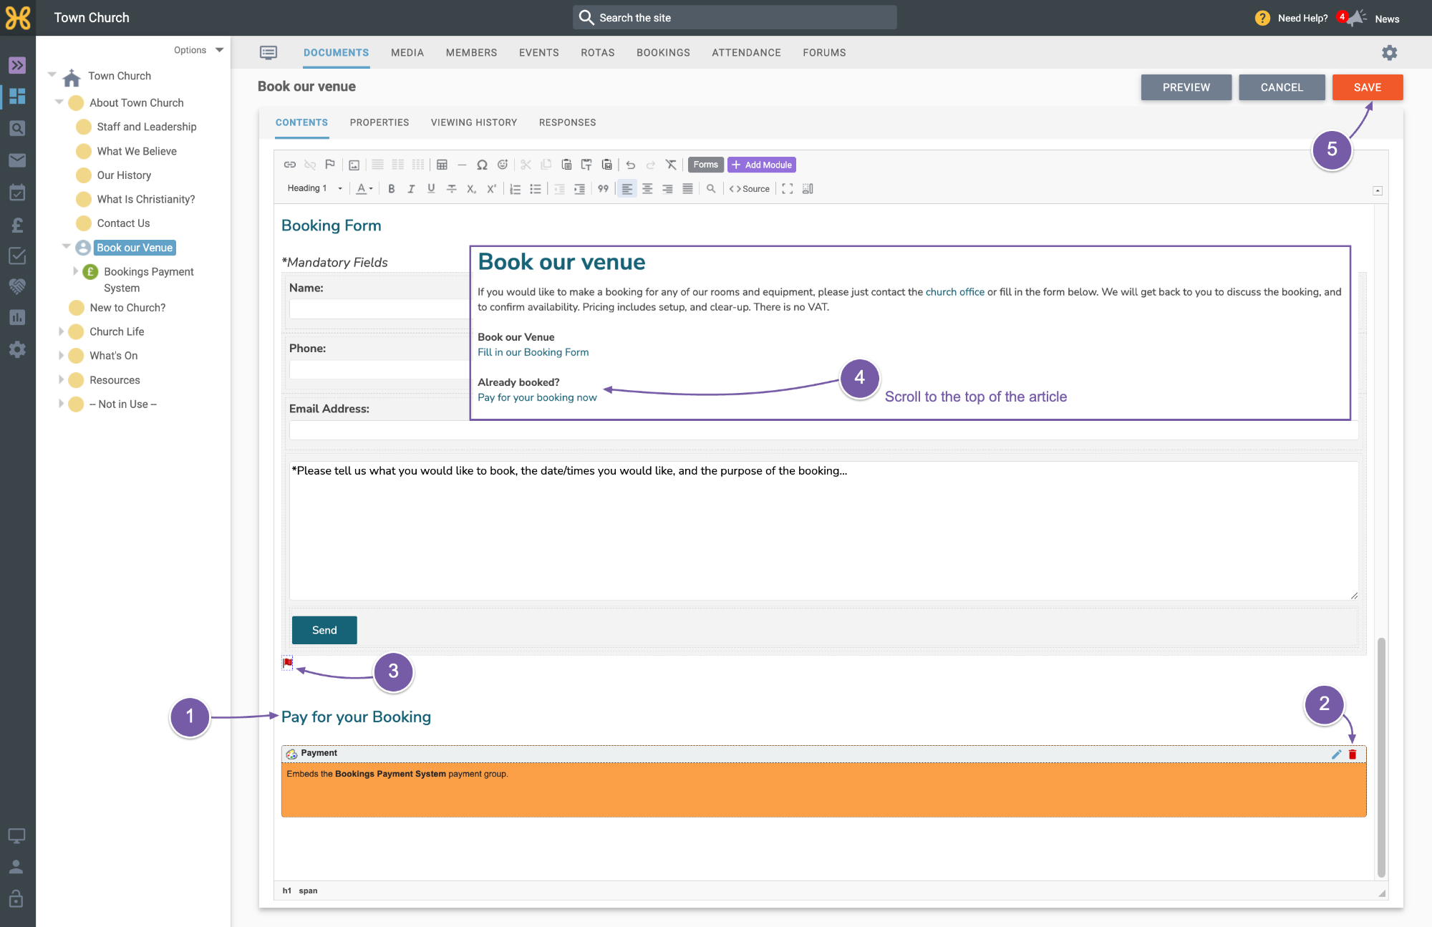Image resolution: width=1432 pixels, height=927 pixels.
Task: Expand the Church Life tree node
Action: (x=61, y=331)
